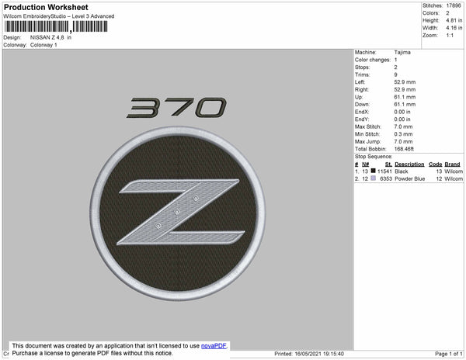Viewport: 466px width, 360px height.
Task: Select the 'Color changes:' label
Action: point(373,60)
